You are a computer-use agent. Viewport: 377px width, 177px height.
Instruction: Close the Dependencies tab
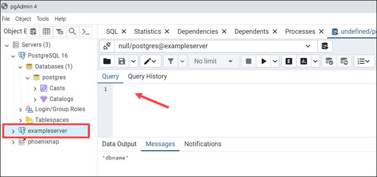pyautogui.click(x=224, y=32)
